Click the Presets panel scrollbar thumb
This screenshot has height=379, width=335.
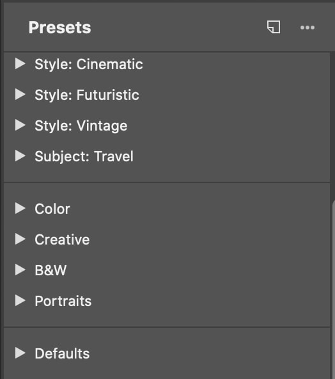[334, 289]
